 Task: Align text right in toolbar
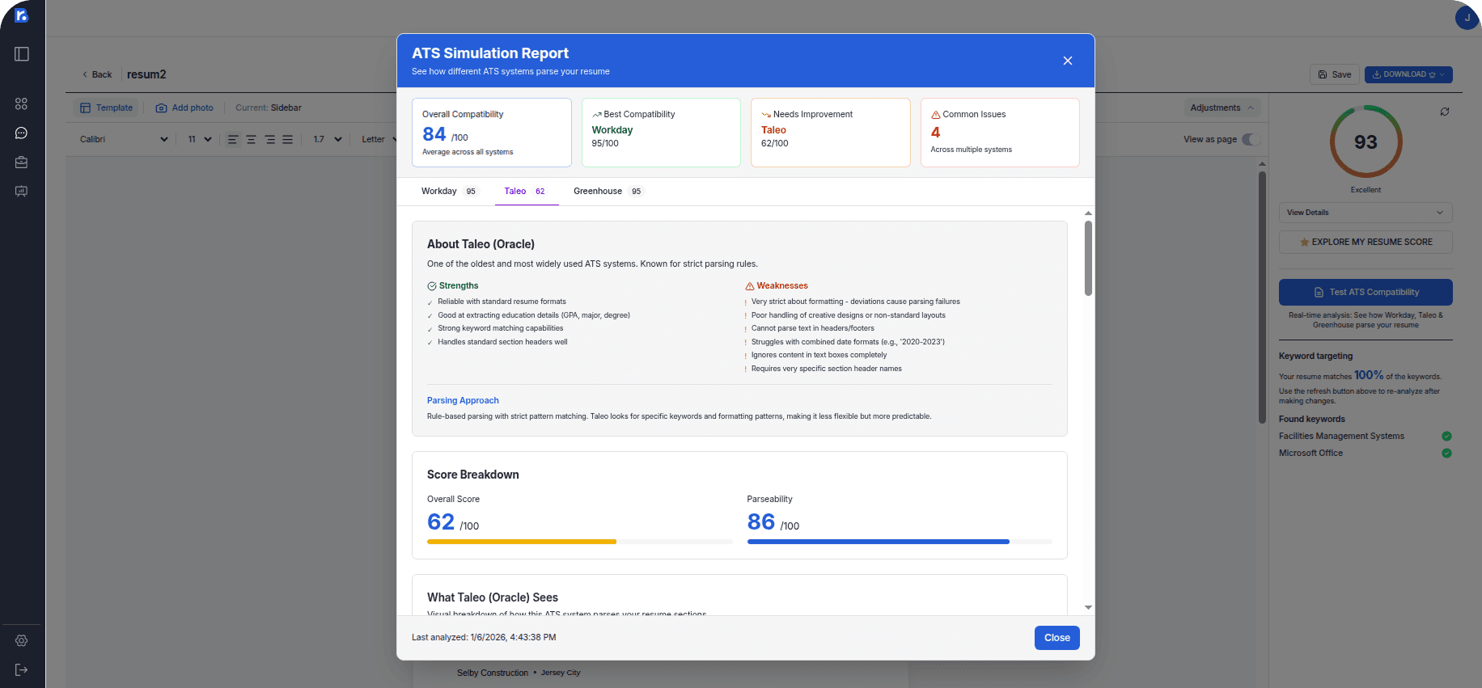coord(269,139)
